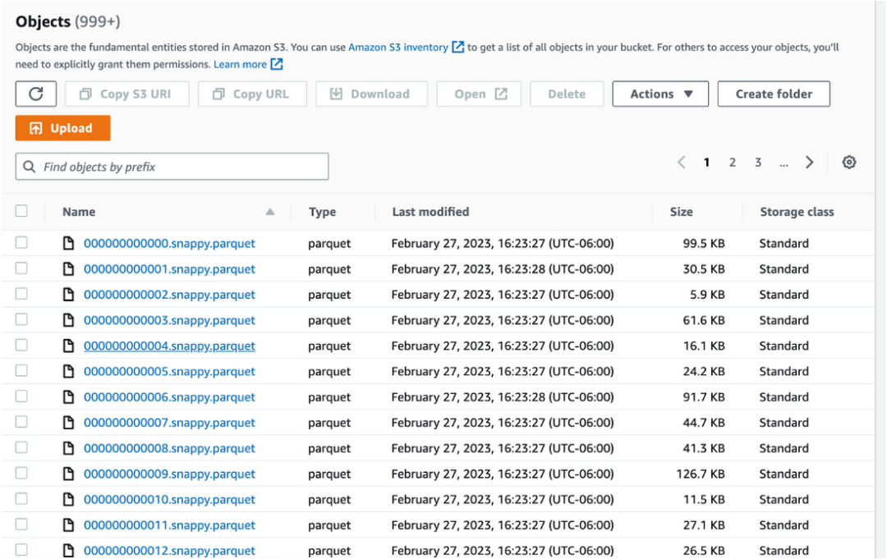Follow the Amazon S3 inventory link
The image size is (887, 559).
click(398, 48)
